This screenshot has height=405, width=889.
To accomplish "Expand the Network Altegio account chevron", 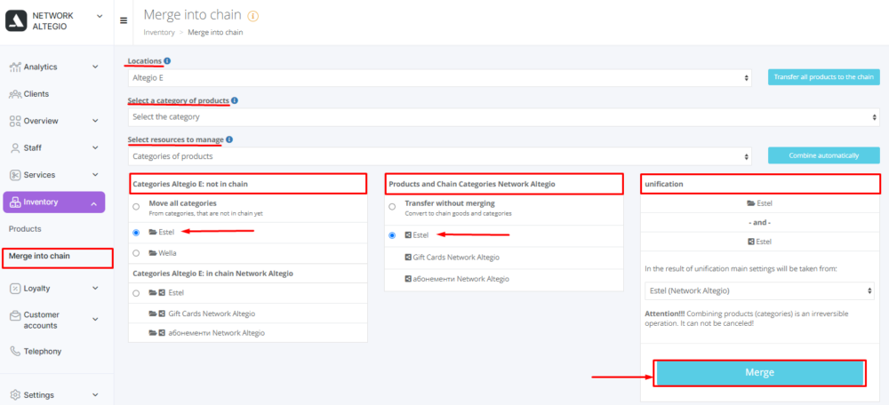I will pos(100,16).
